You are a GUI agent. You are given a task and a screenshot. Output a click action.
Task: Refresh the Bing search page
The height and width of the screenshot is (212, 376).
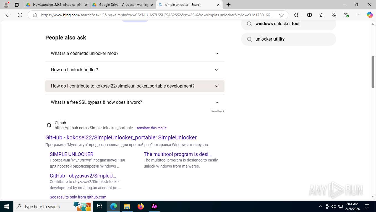[x=20, y=15]
